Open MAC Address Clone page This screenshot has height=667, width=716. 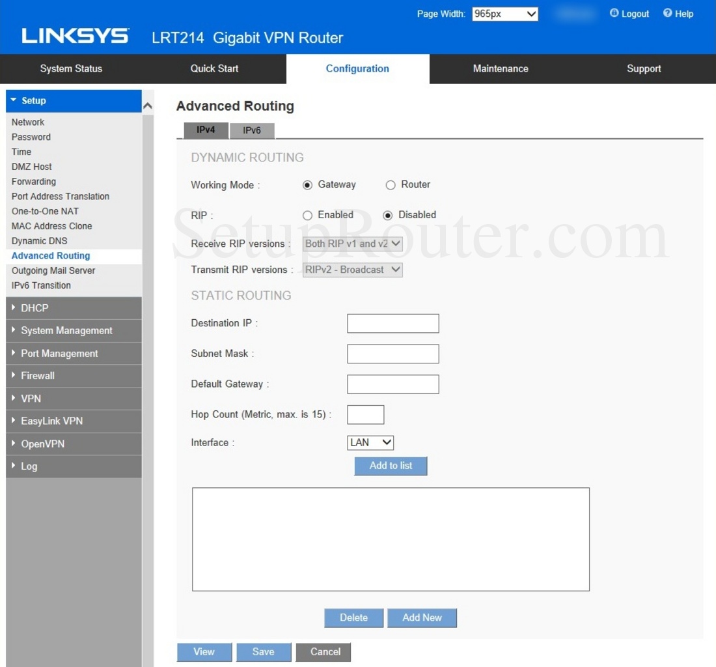coord(51,226)
